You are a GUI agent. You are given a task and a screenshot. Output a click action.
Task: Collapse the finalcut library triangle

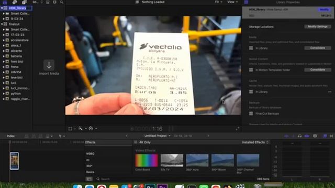[x=2, y=24]
